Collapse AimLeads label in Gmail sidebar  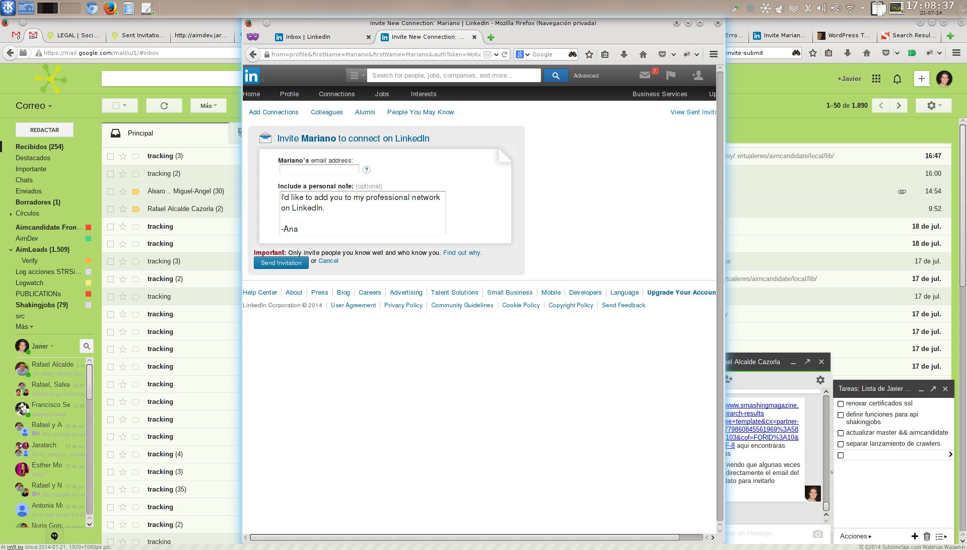[x=11, y=250]
